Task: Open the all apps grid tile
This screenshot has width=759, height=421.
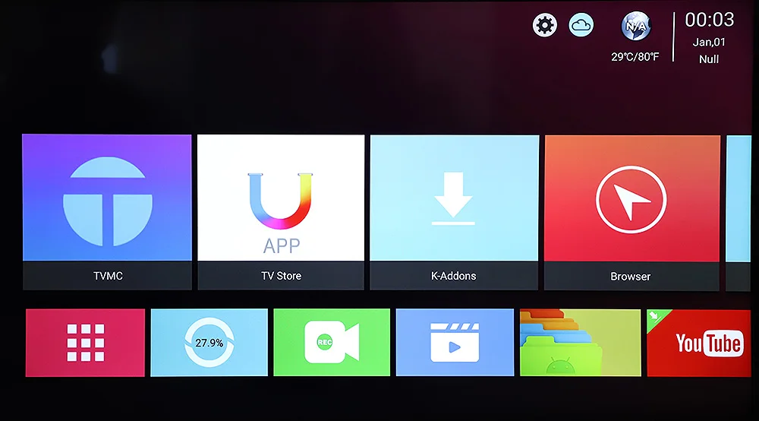Action: click(85, 343)
